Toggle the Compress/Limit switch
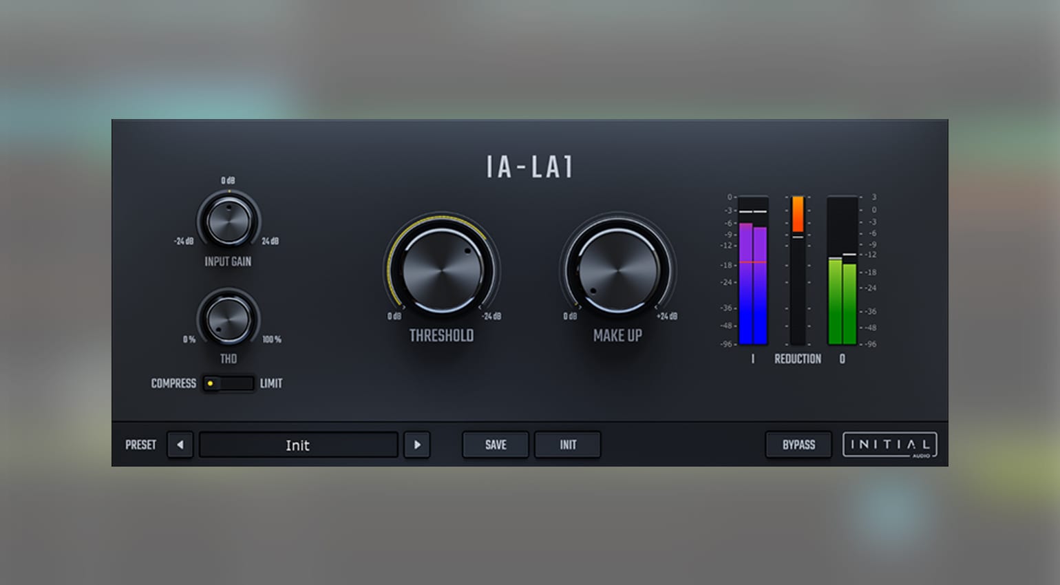 229,383
